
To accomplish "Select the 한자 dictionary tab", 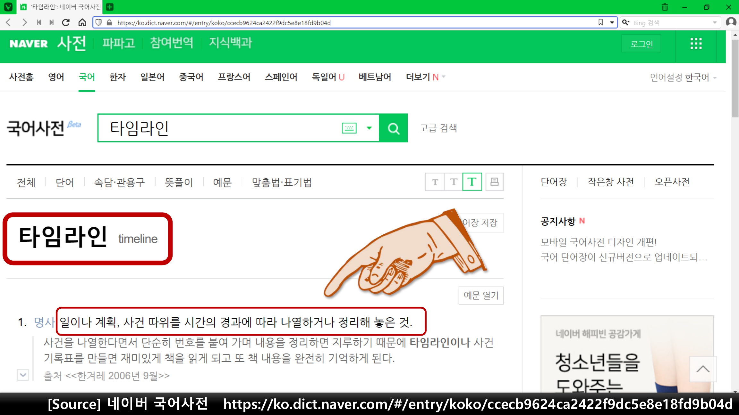I will click(118, 77).
